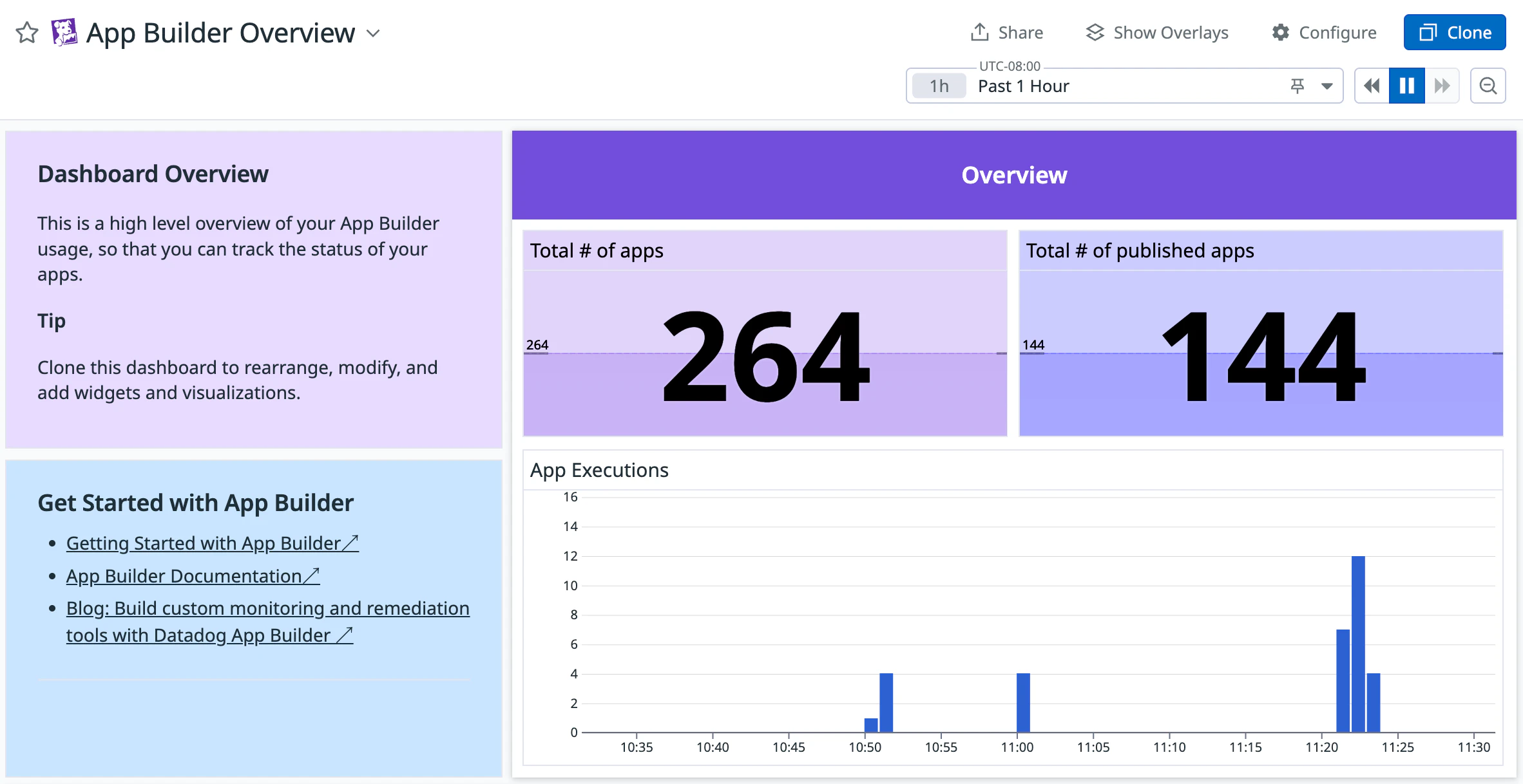This screenshot has width=1523, height=784.
Task: Open the Blog: Build custom monitoring link
Action: pyautogui.click(x=268, y=622)
